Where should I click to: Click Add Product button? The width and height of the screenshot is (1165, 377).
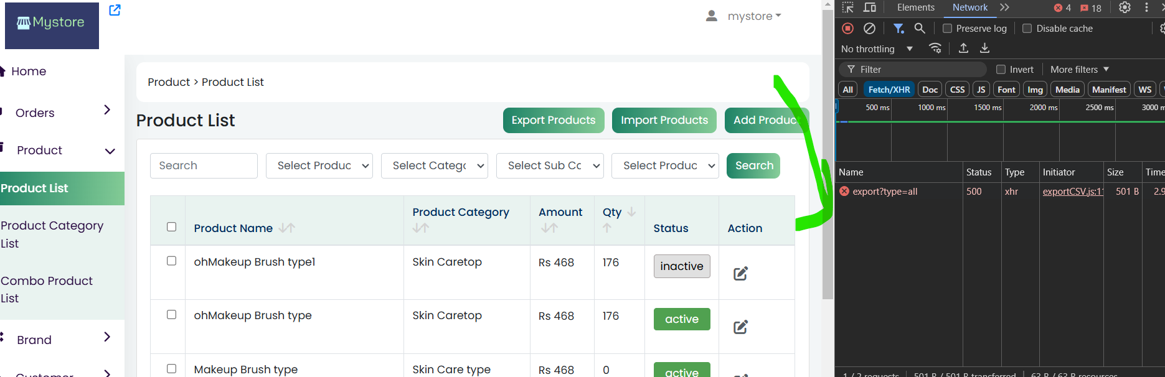[x=766, y=120]
